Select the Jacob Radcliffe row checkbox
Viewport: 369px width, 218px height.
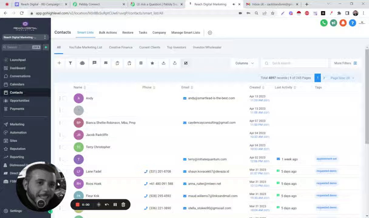65,135
